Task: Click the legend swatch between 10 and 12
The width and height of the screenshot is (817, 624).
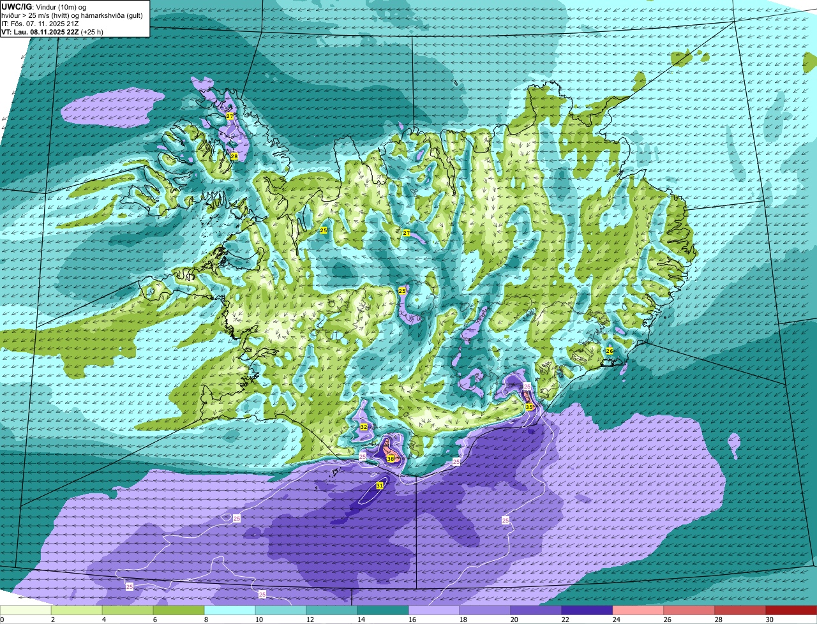Action: (281, 611)
